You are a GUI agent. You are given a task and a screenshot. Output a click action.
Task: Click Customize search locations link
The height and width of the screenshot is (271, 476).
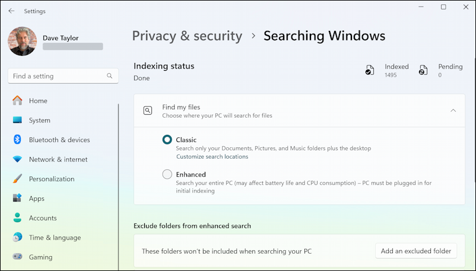click(x=212, y=156)
